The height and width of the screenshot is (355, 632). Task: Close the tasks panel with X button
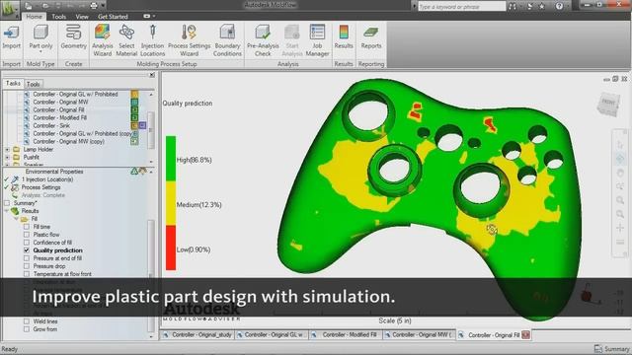pos(152,75)
